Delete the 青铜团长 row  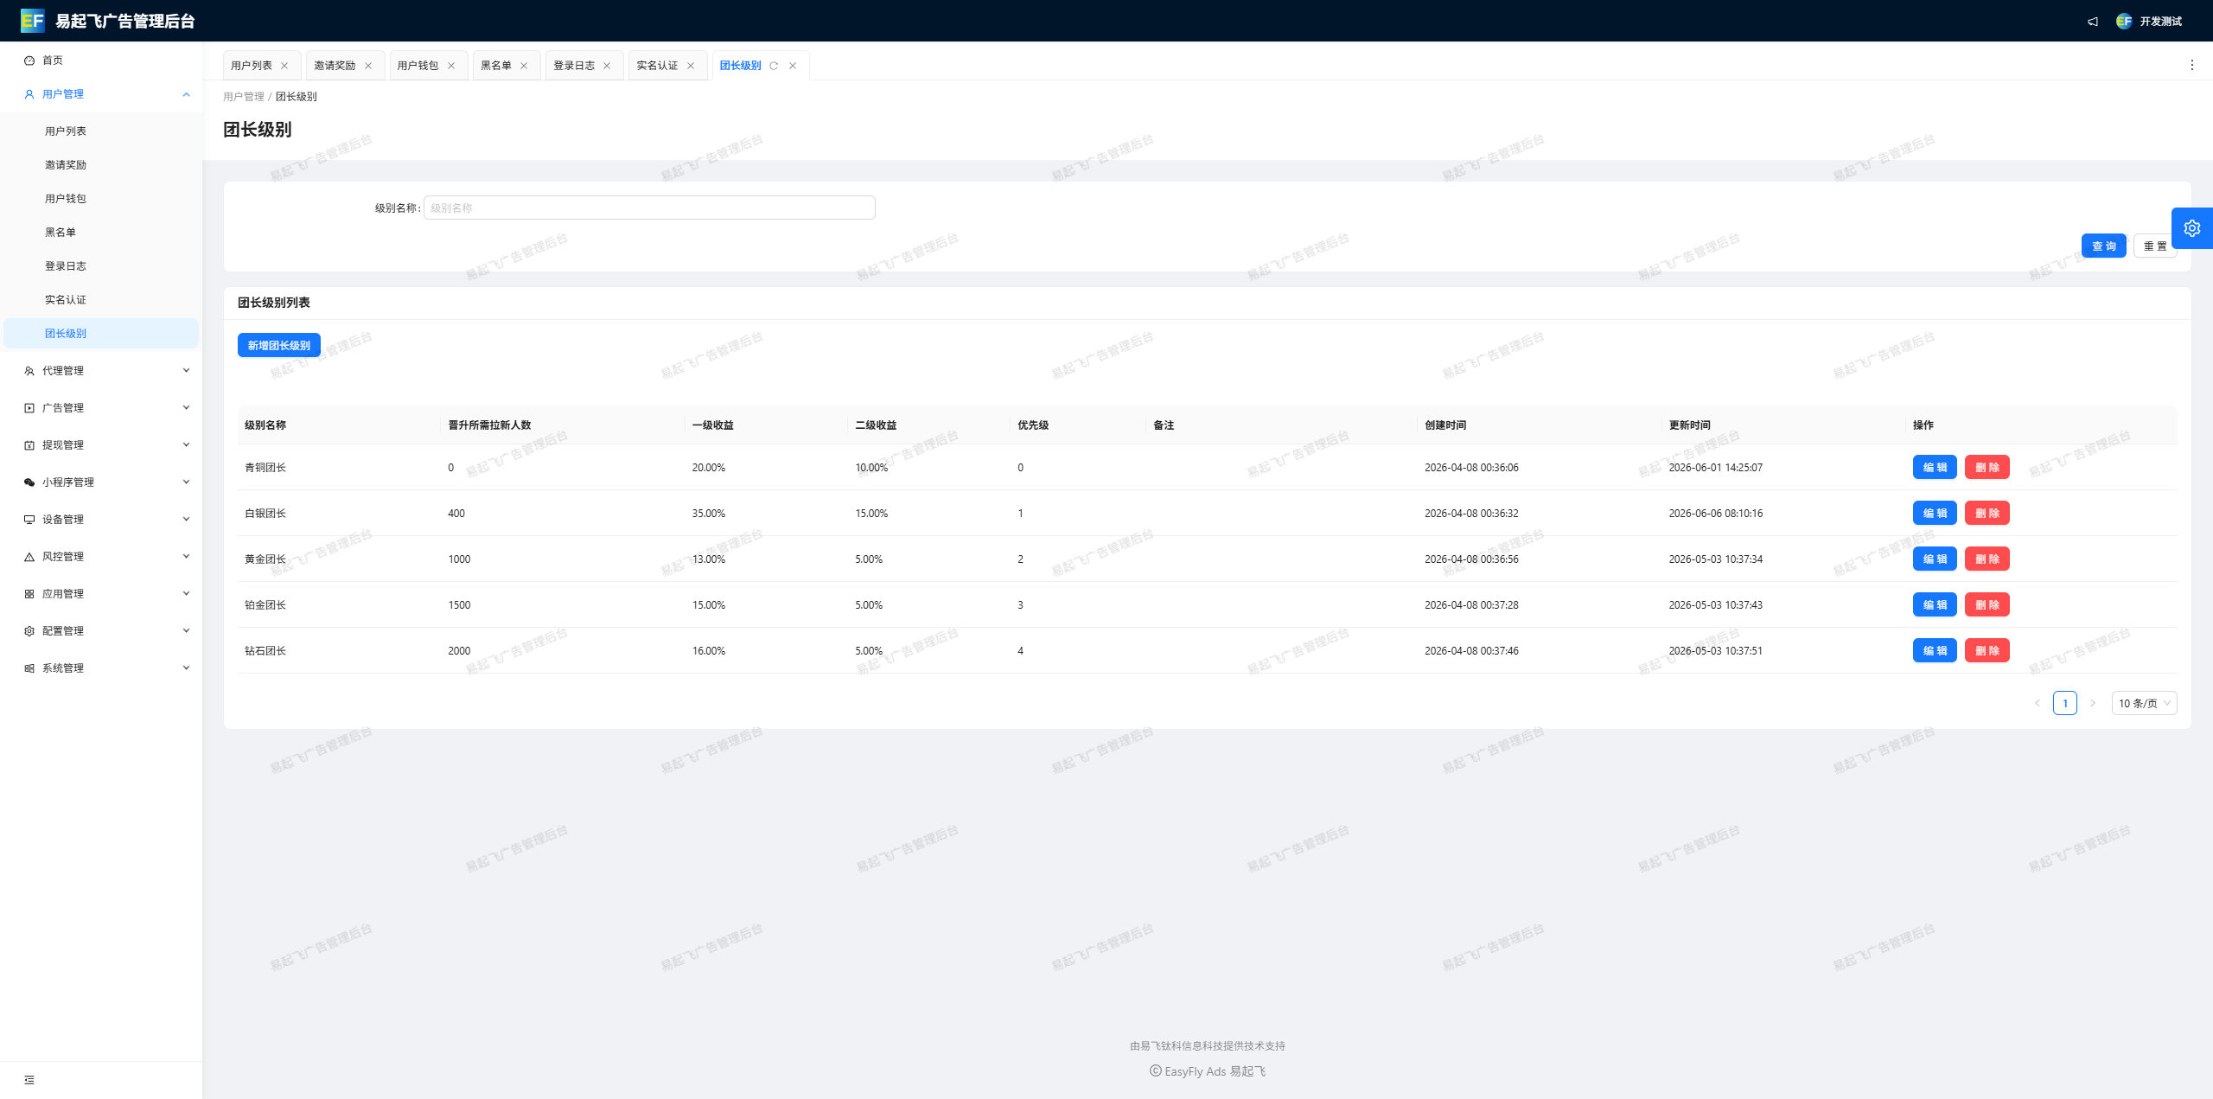[1987, 468]
